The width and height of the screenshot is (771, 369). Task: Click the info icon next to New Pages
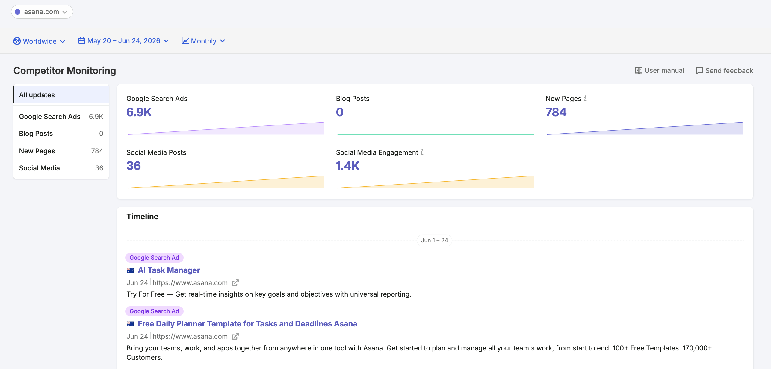pos(585,98)
